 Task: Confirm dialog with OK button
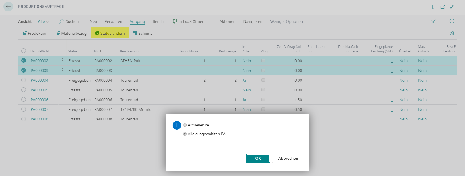click(258, 158)
